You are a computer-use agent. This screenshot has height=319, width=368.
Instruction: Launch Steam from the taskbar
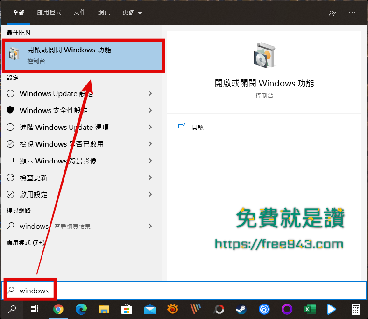pos(241,309)
